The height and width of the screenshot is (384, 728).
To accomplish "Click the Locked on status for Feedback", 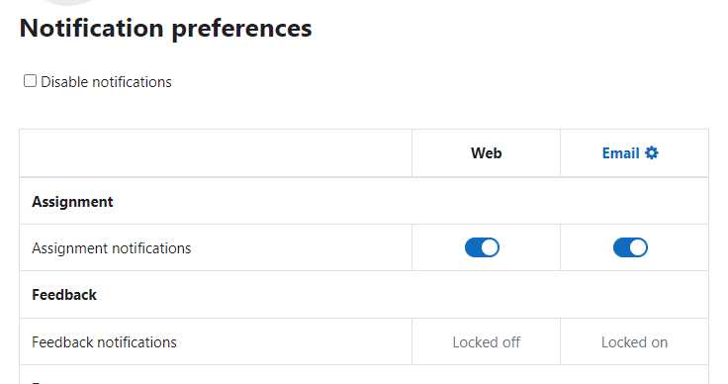I will pos(634,342).
